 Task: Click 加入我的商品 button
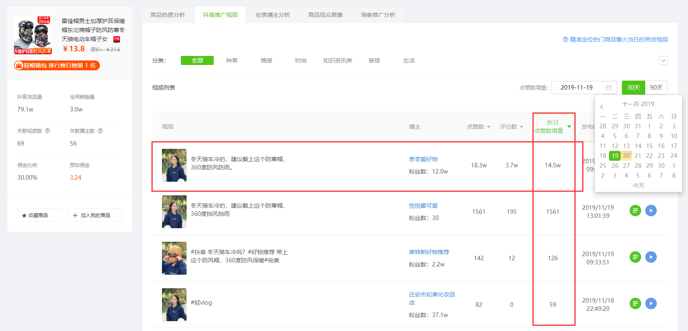pyautogui.click(x=95, y=215)
